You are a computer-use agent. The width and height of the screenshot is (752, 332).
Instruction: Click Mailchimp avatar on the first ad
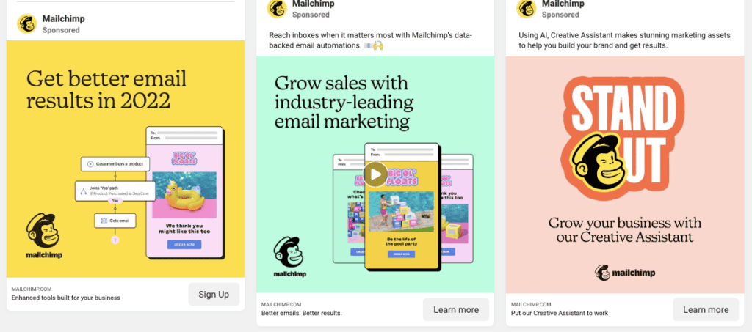pos(27,23)
